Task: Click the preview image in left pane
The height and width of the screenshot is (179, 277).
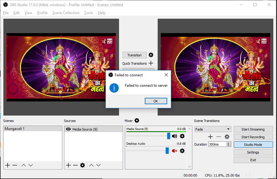Action: click(x=61, y=67)
